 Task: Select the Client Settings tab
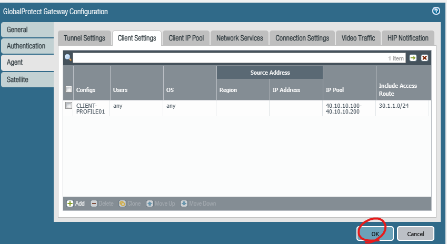click(x=137, y=38)
